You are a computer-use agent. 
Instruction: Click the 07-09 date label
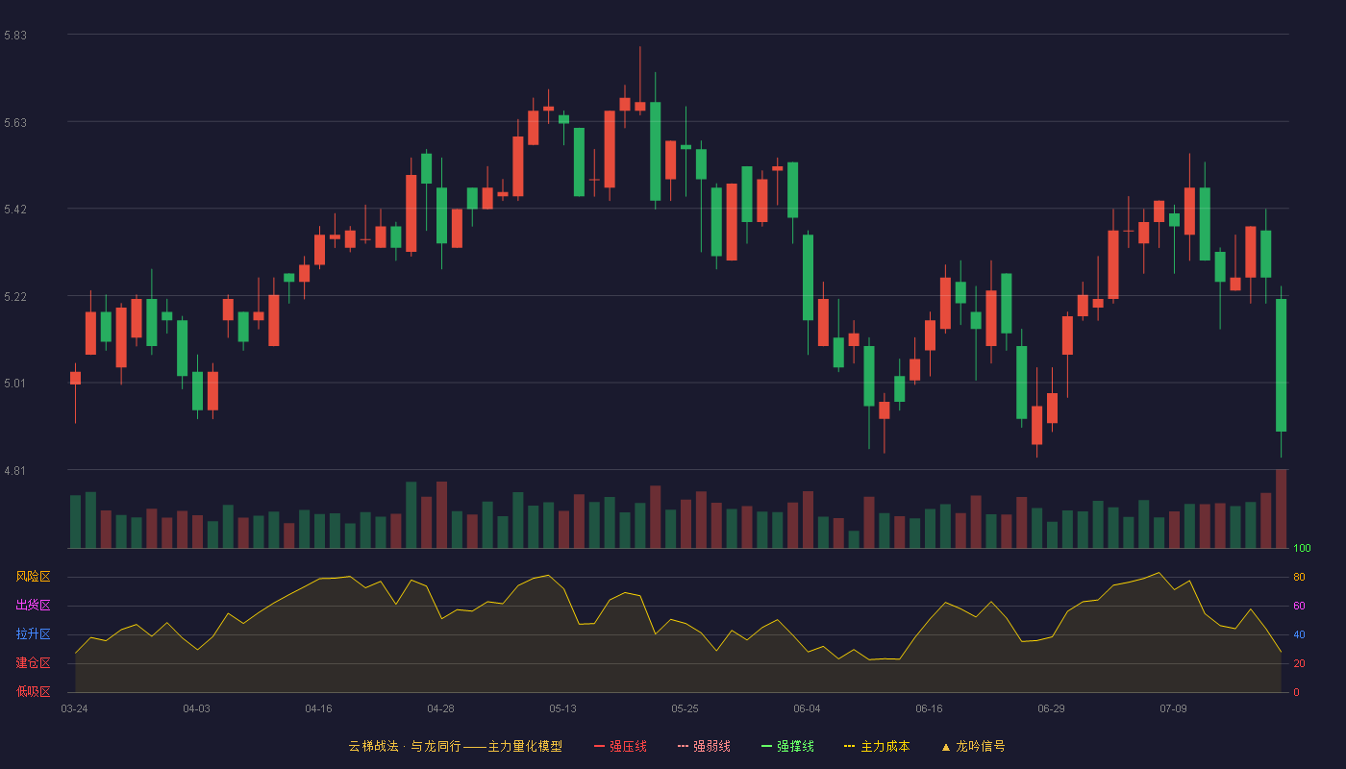pyautogui.click(x=1173, y=708)
